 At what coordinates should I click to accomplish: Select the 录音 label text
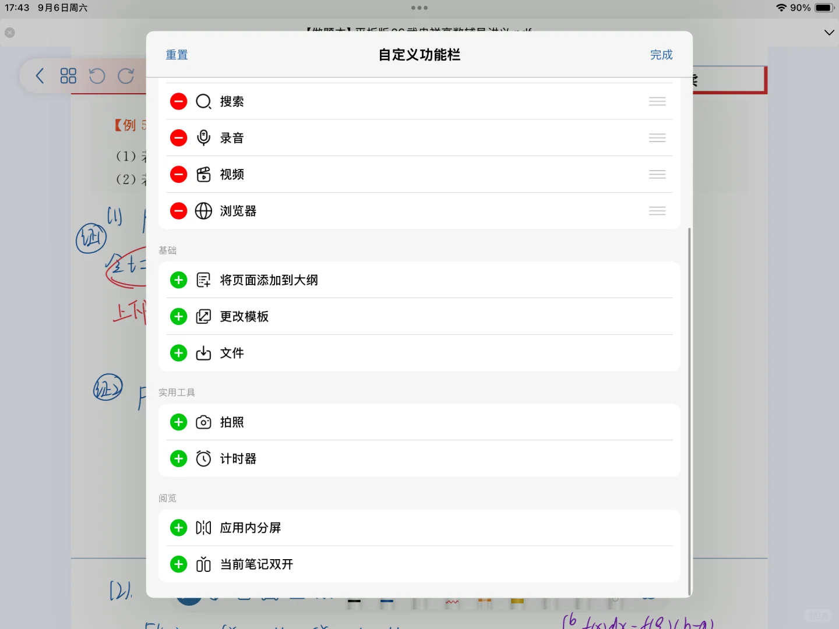coord(232,138)
